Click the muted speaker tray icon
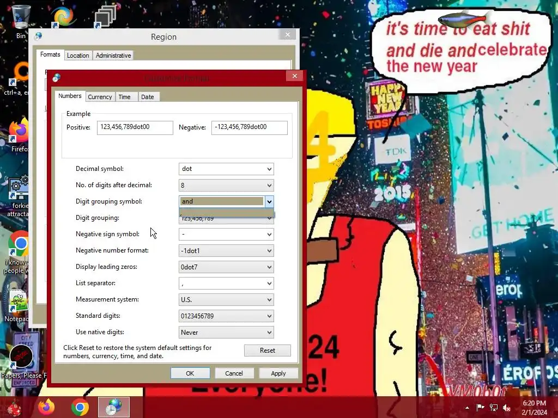Viewport: 558px width, 418px height. click(x=507, y=407)
